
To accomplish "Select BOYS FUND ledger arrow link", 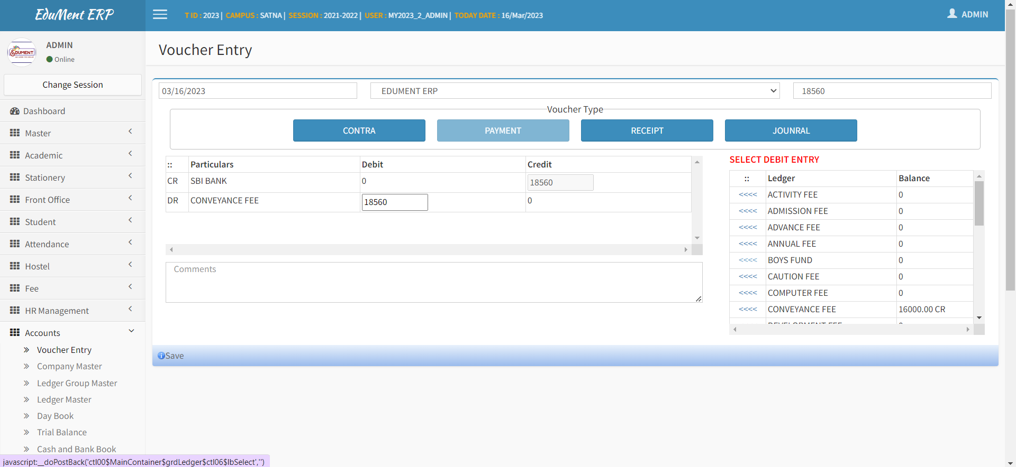I will tap(748, 260).
